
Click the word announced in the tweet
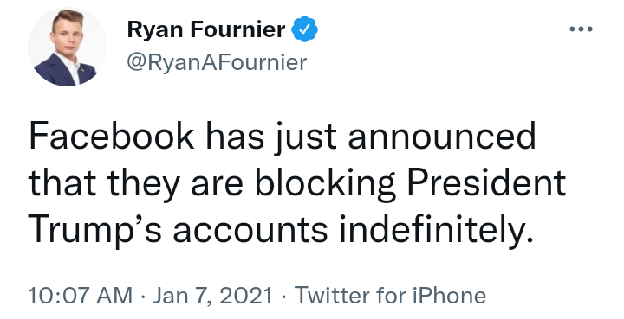pos(442,136)
